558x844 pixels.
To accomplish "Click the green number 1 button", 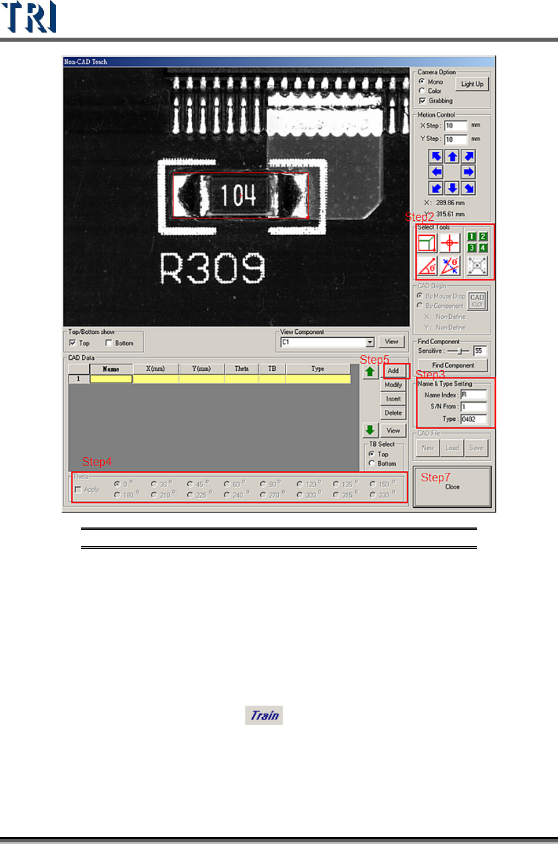I will 472,236.
